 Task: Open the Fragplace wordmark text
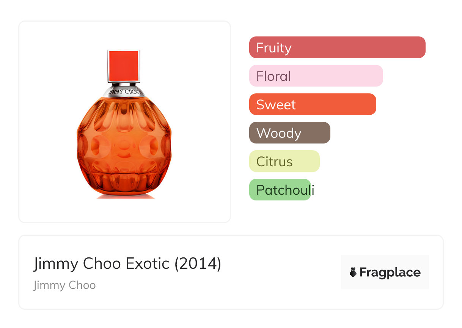[x=390, y=272]
